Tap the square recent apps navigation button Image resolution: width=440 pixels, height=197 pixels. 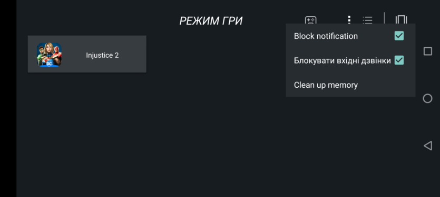coord(428,51)
